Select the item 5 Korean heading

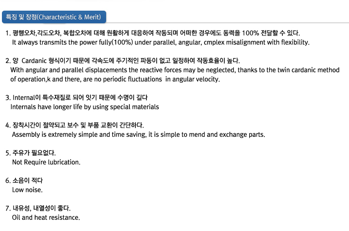(31, 153)
